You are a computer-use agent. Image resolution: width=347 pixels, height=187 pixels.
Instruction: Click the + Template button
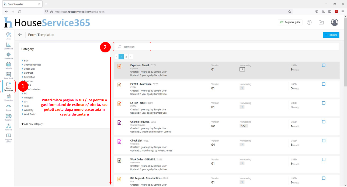pos(331,35)
